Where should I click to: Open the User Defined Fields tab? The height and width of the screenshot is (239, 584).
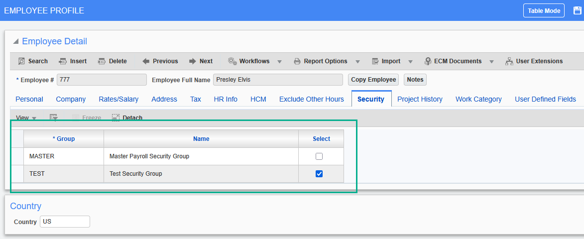545,99
